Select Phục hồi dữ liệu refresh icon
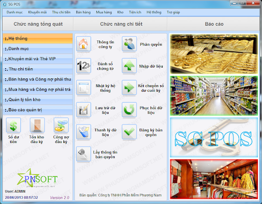262x204 pixels. [129, 110]
